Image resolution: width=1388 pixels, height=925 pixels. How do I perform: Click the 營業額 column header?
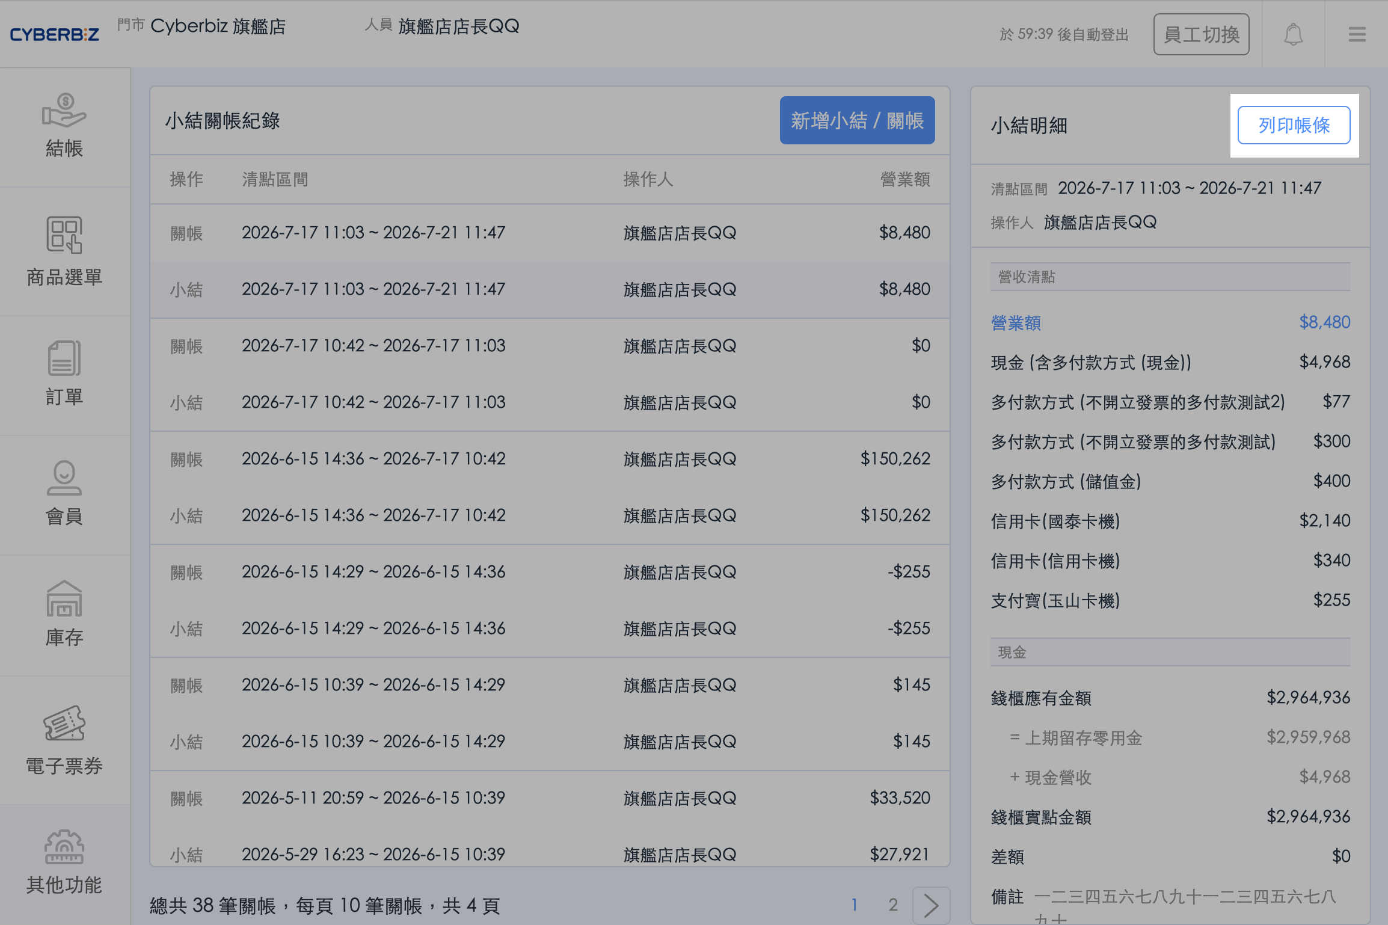[905, 179]
